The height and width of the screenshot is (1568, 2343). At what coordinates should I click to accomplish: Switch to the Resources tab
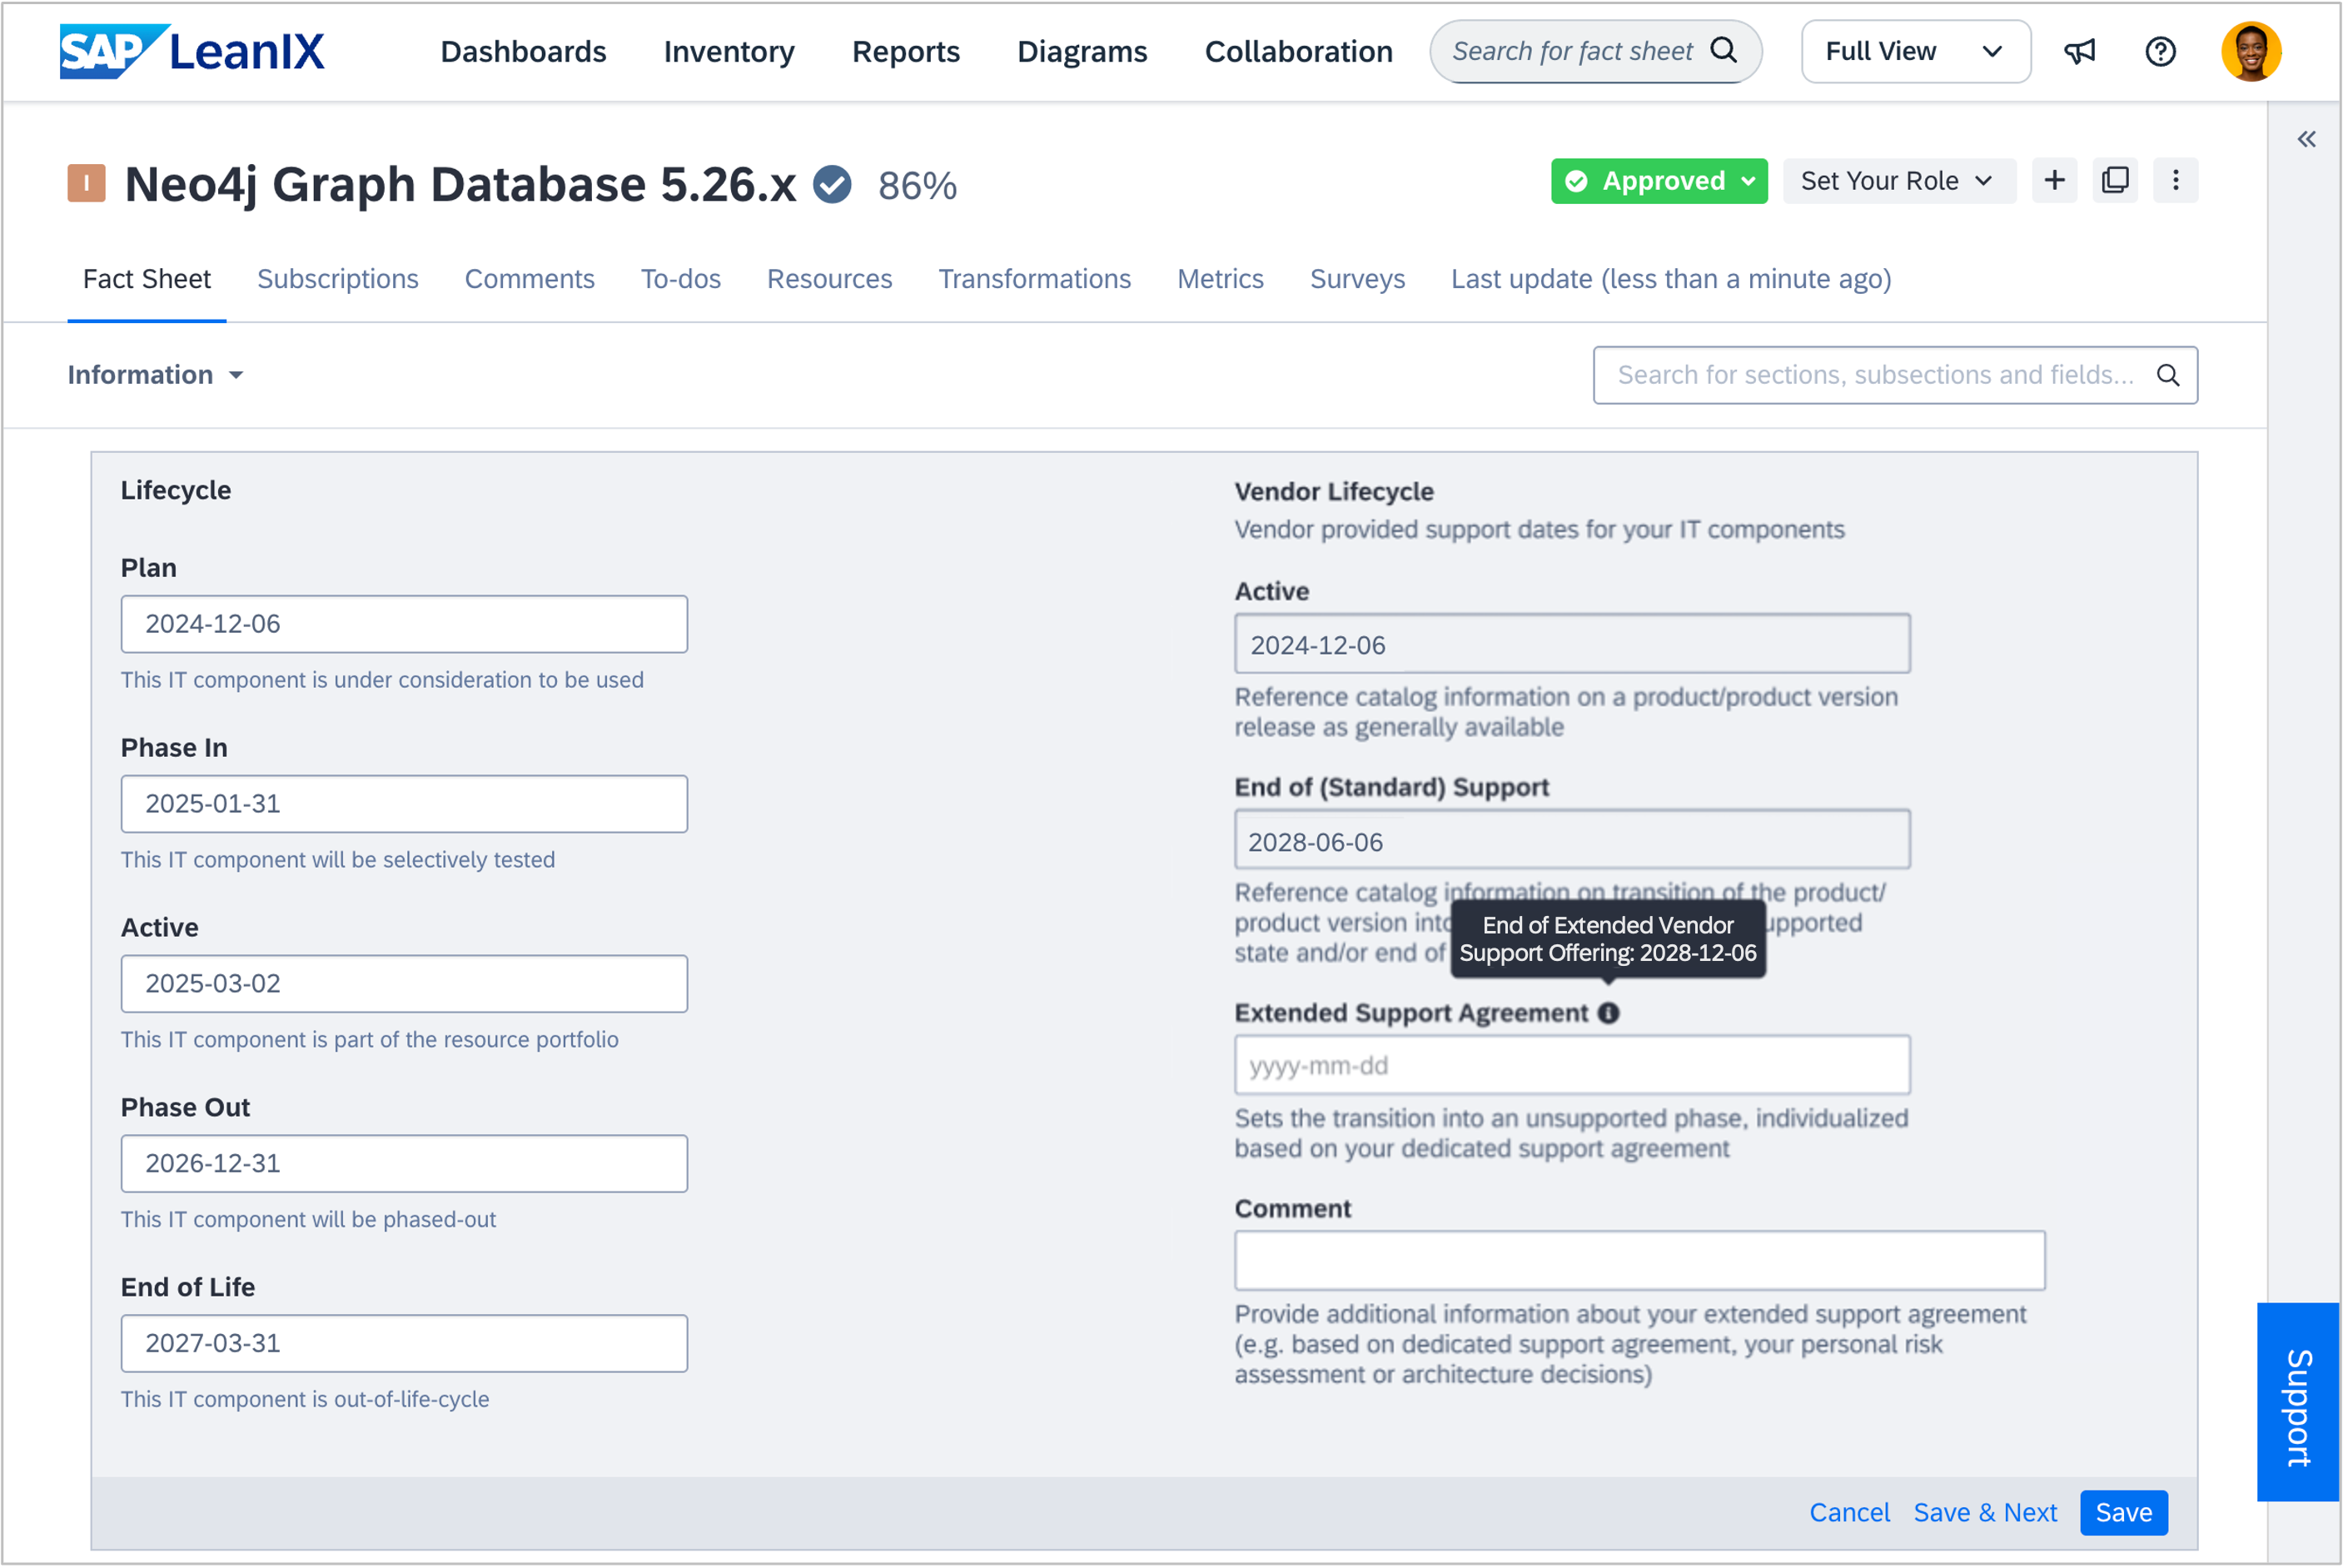(829, 279)
